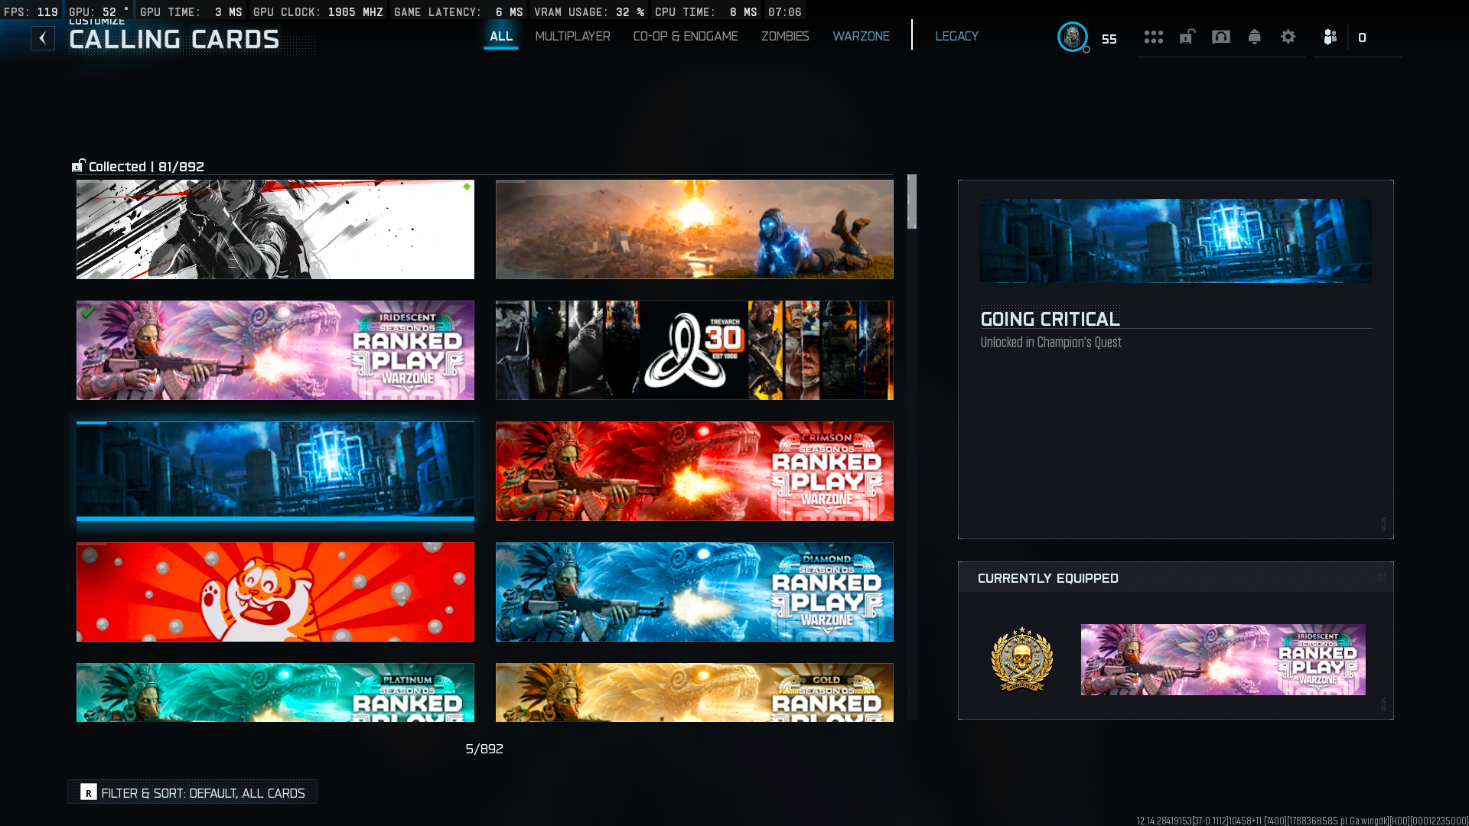This screenshot has height=826, width=1469.
Task: Switch to the ZOMBIES tab
Action: (785, 37)
